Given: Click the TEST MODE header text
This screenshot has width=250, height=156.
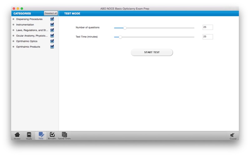Looking at the screenshot, I should tap(72, 13).
